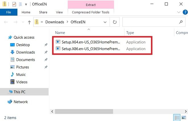The height and width of the screenshot is (121, 188).
Task: Switch to the Home ribbon tab
Action: coord(26,12)
